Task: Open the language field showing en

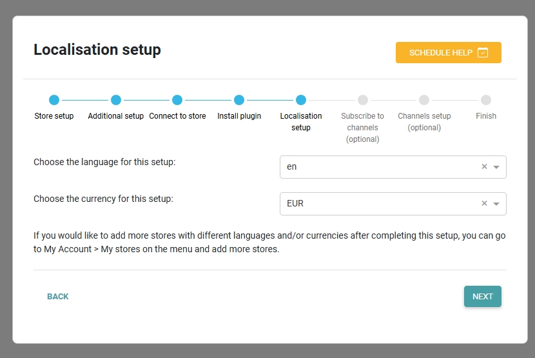Action: pyautogui.click(x=393, y=167)
